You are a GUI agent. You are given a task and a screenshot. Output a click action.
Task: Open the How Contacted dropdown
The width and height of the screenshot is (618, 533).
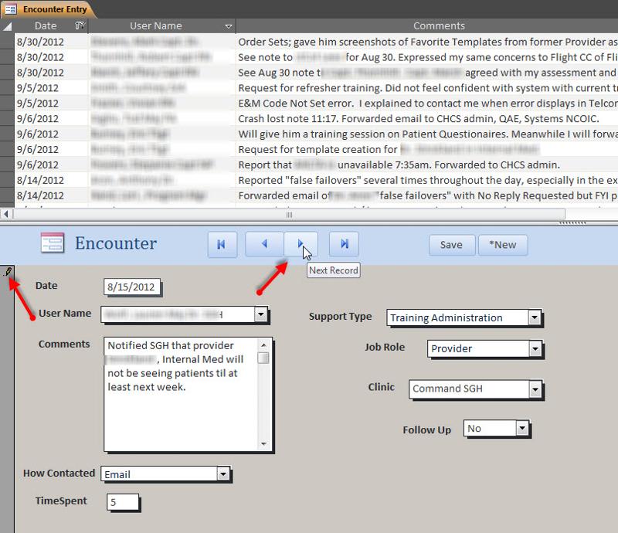[222, 474]
